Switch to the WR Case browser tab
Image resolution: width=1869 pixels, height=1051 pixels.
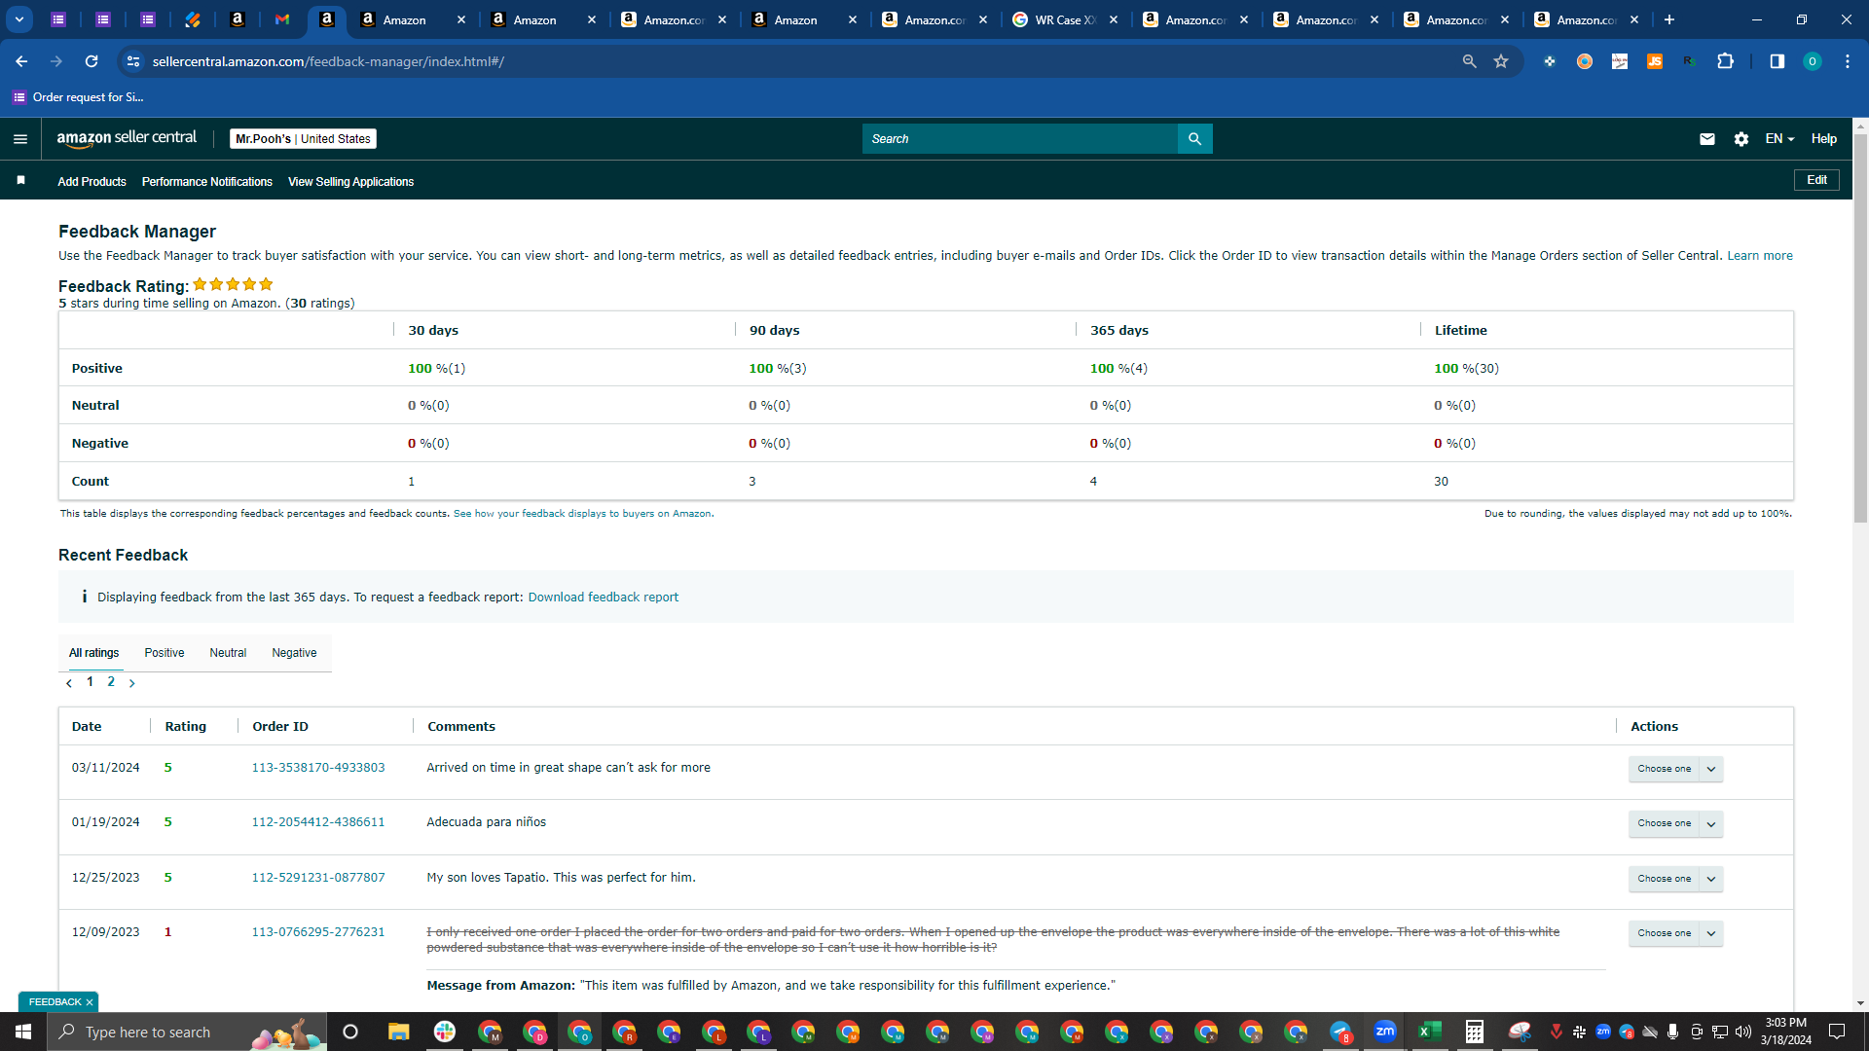1064,19
